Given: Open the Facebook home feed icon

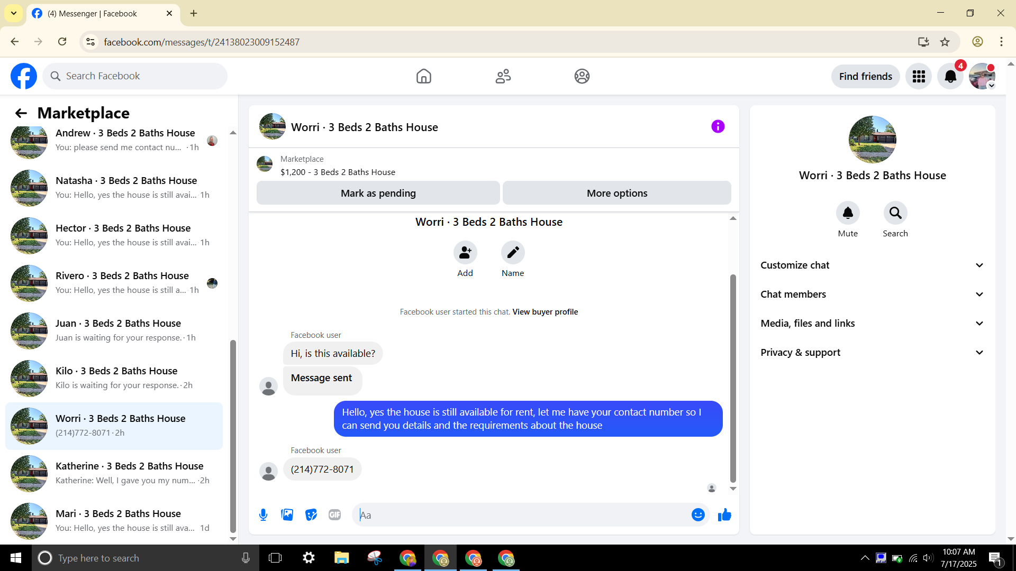Looking at the screenshot, I should click(423, 76).
